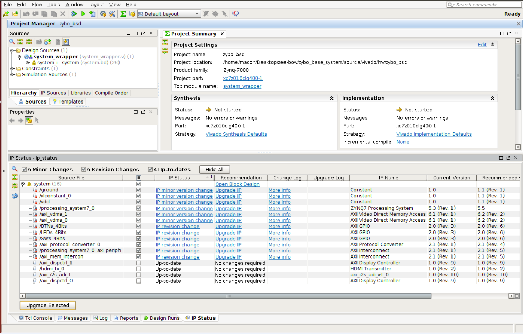Open the Default Layout dropdown
Image resolution: width=523 pixels, height=334 pixels.
click(169, 14)
